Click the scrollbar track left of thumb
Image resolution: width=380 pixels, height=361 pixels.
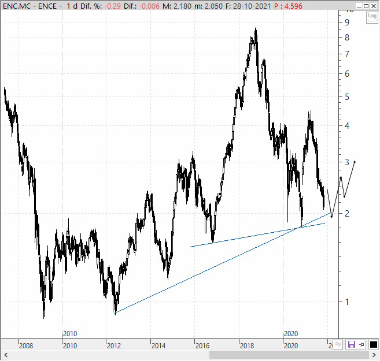pyautogui.click(x=109, y=355)
